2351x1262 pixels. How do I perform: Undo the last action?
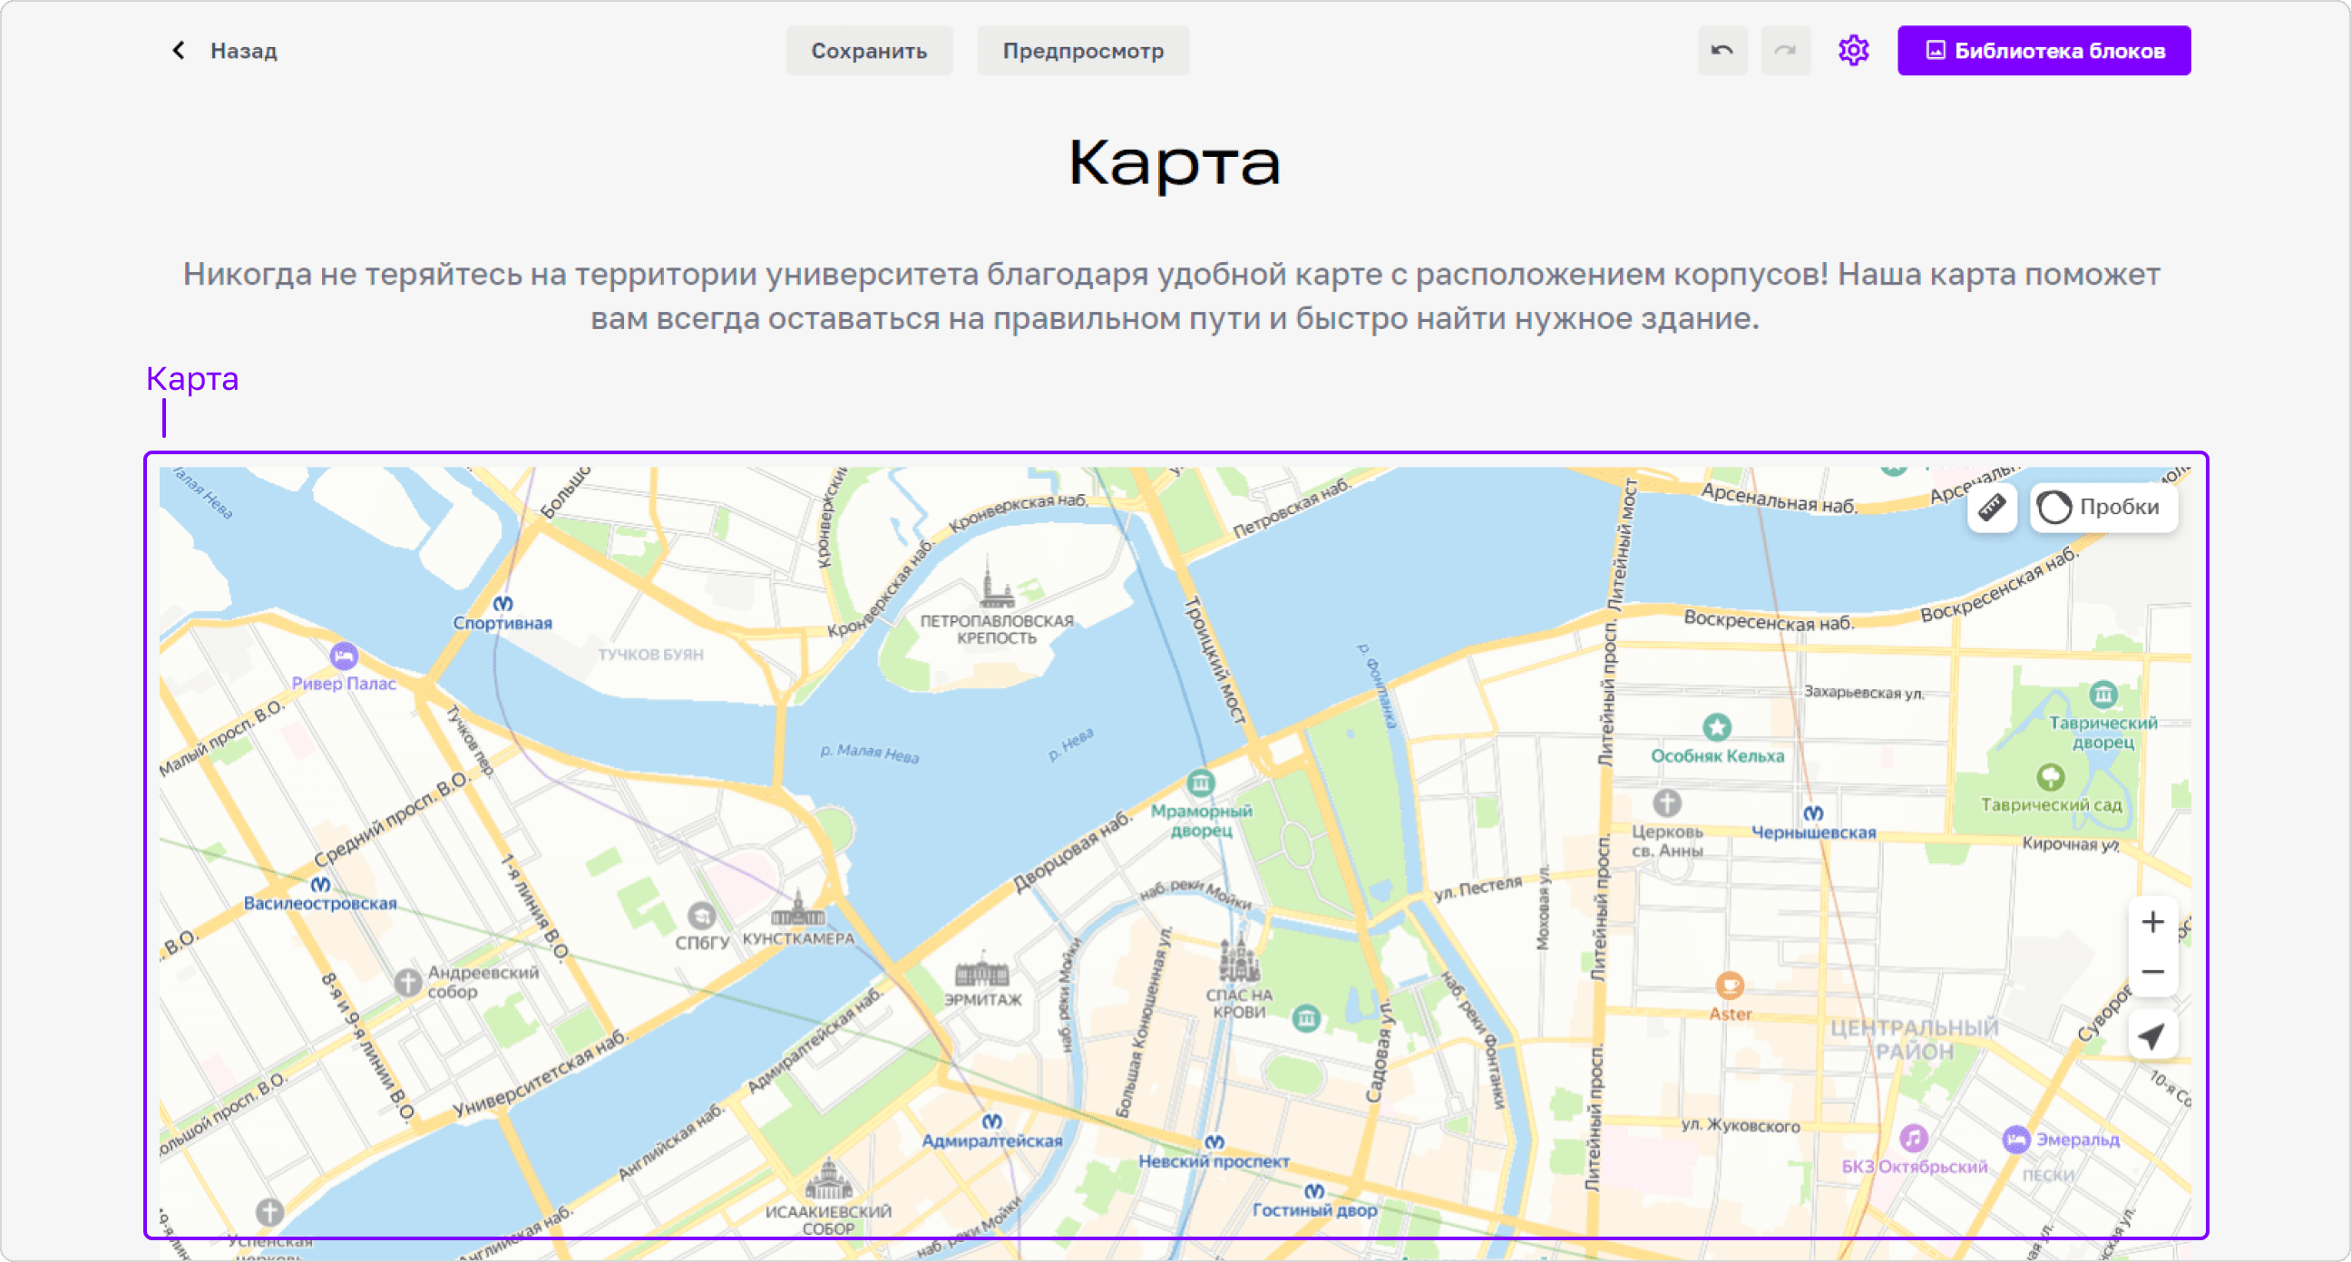[1722, 50]
